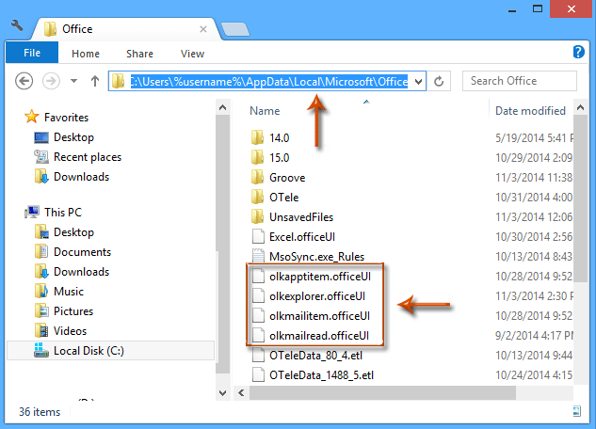Click the Back navigation arrow

pos(25,82)
